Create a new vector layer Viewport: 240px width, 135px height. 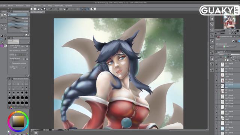[x=228, y=60]
